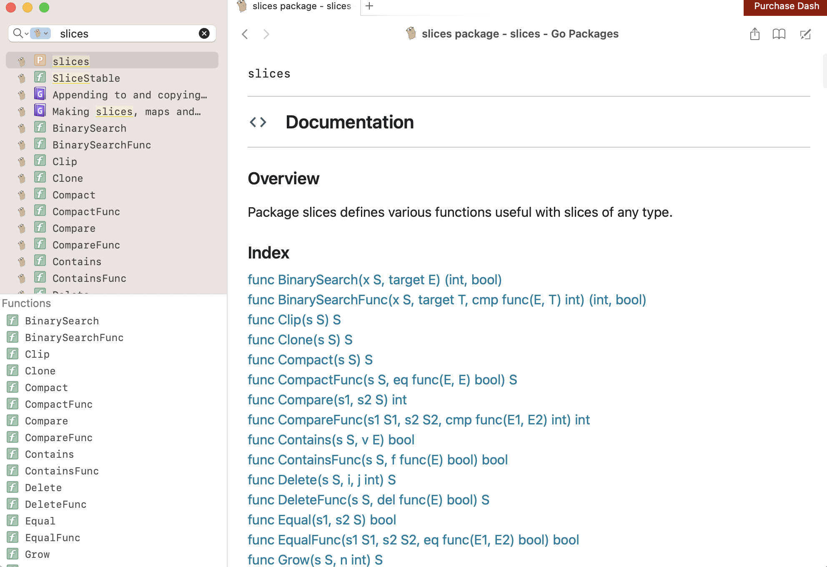Viewport: 827px width, 567px height.
Task: Click the Purchase Dash button
Action: (x=786, y=7)
